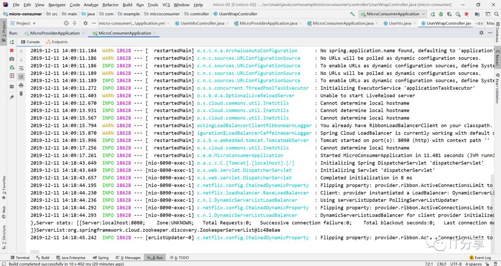This screenshot has height=266, width=501.
Task: Pin the Run tab
Action: click(x=12, y=97)
